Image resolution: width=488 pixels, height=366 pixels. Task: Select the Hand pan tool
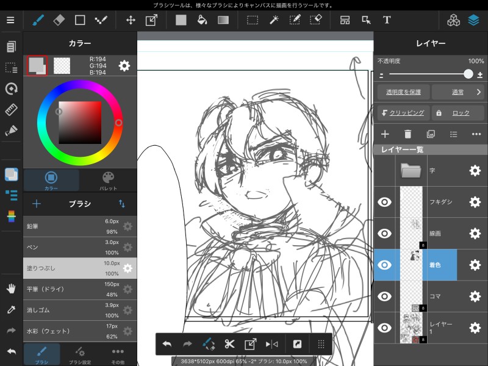(11, 289)
